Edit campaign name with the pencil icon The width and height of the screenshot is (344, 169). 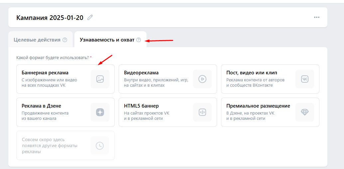[x=90, y=17]
